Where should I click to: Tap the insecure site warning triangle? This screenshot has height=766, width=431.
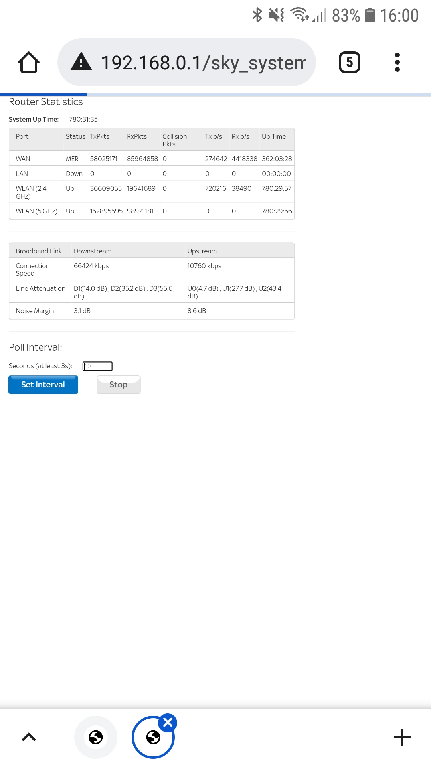81,62
